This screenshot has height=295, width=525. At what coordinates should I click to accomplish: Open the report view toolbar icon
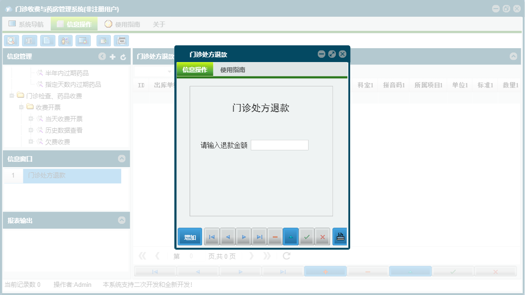[29, 41]
